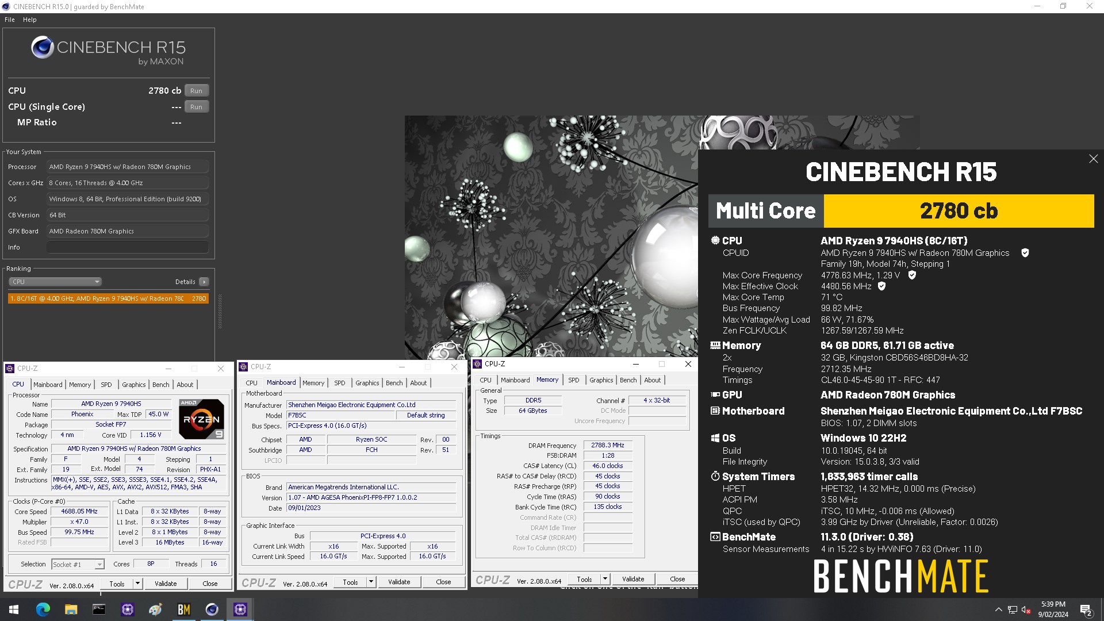The height and width of the screenshot is (621, 1104).
Task: Click the shield icon beside Max Core Frequency
Action: point(912,275)
